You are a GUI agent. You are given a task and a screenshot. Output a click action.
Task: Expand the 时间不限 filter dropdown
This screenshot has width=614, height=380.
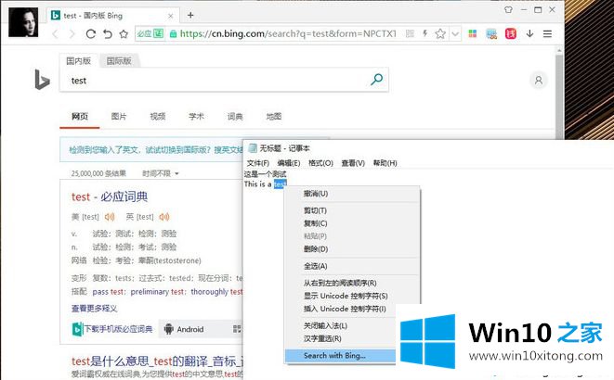[x=161, y=173]
